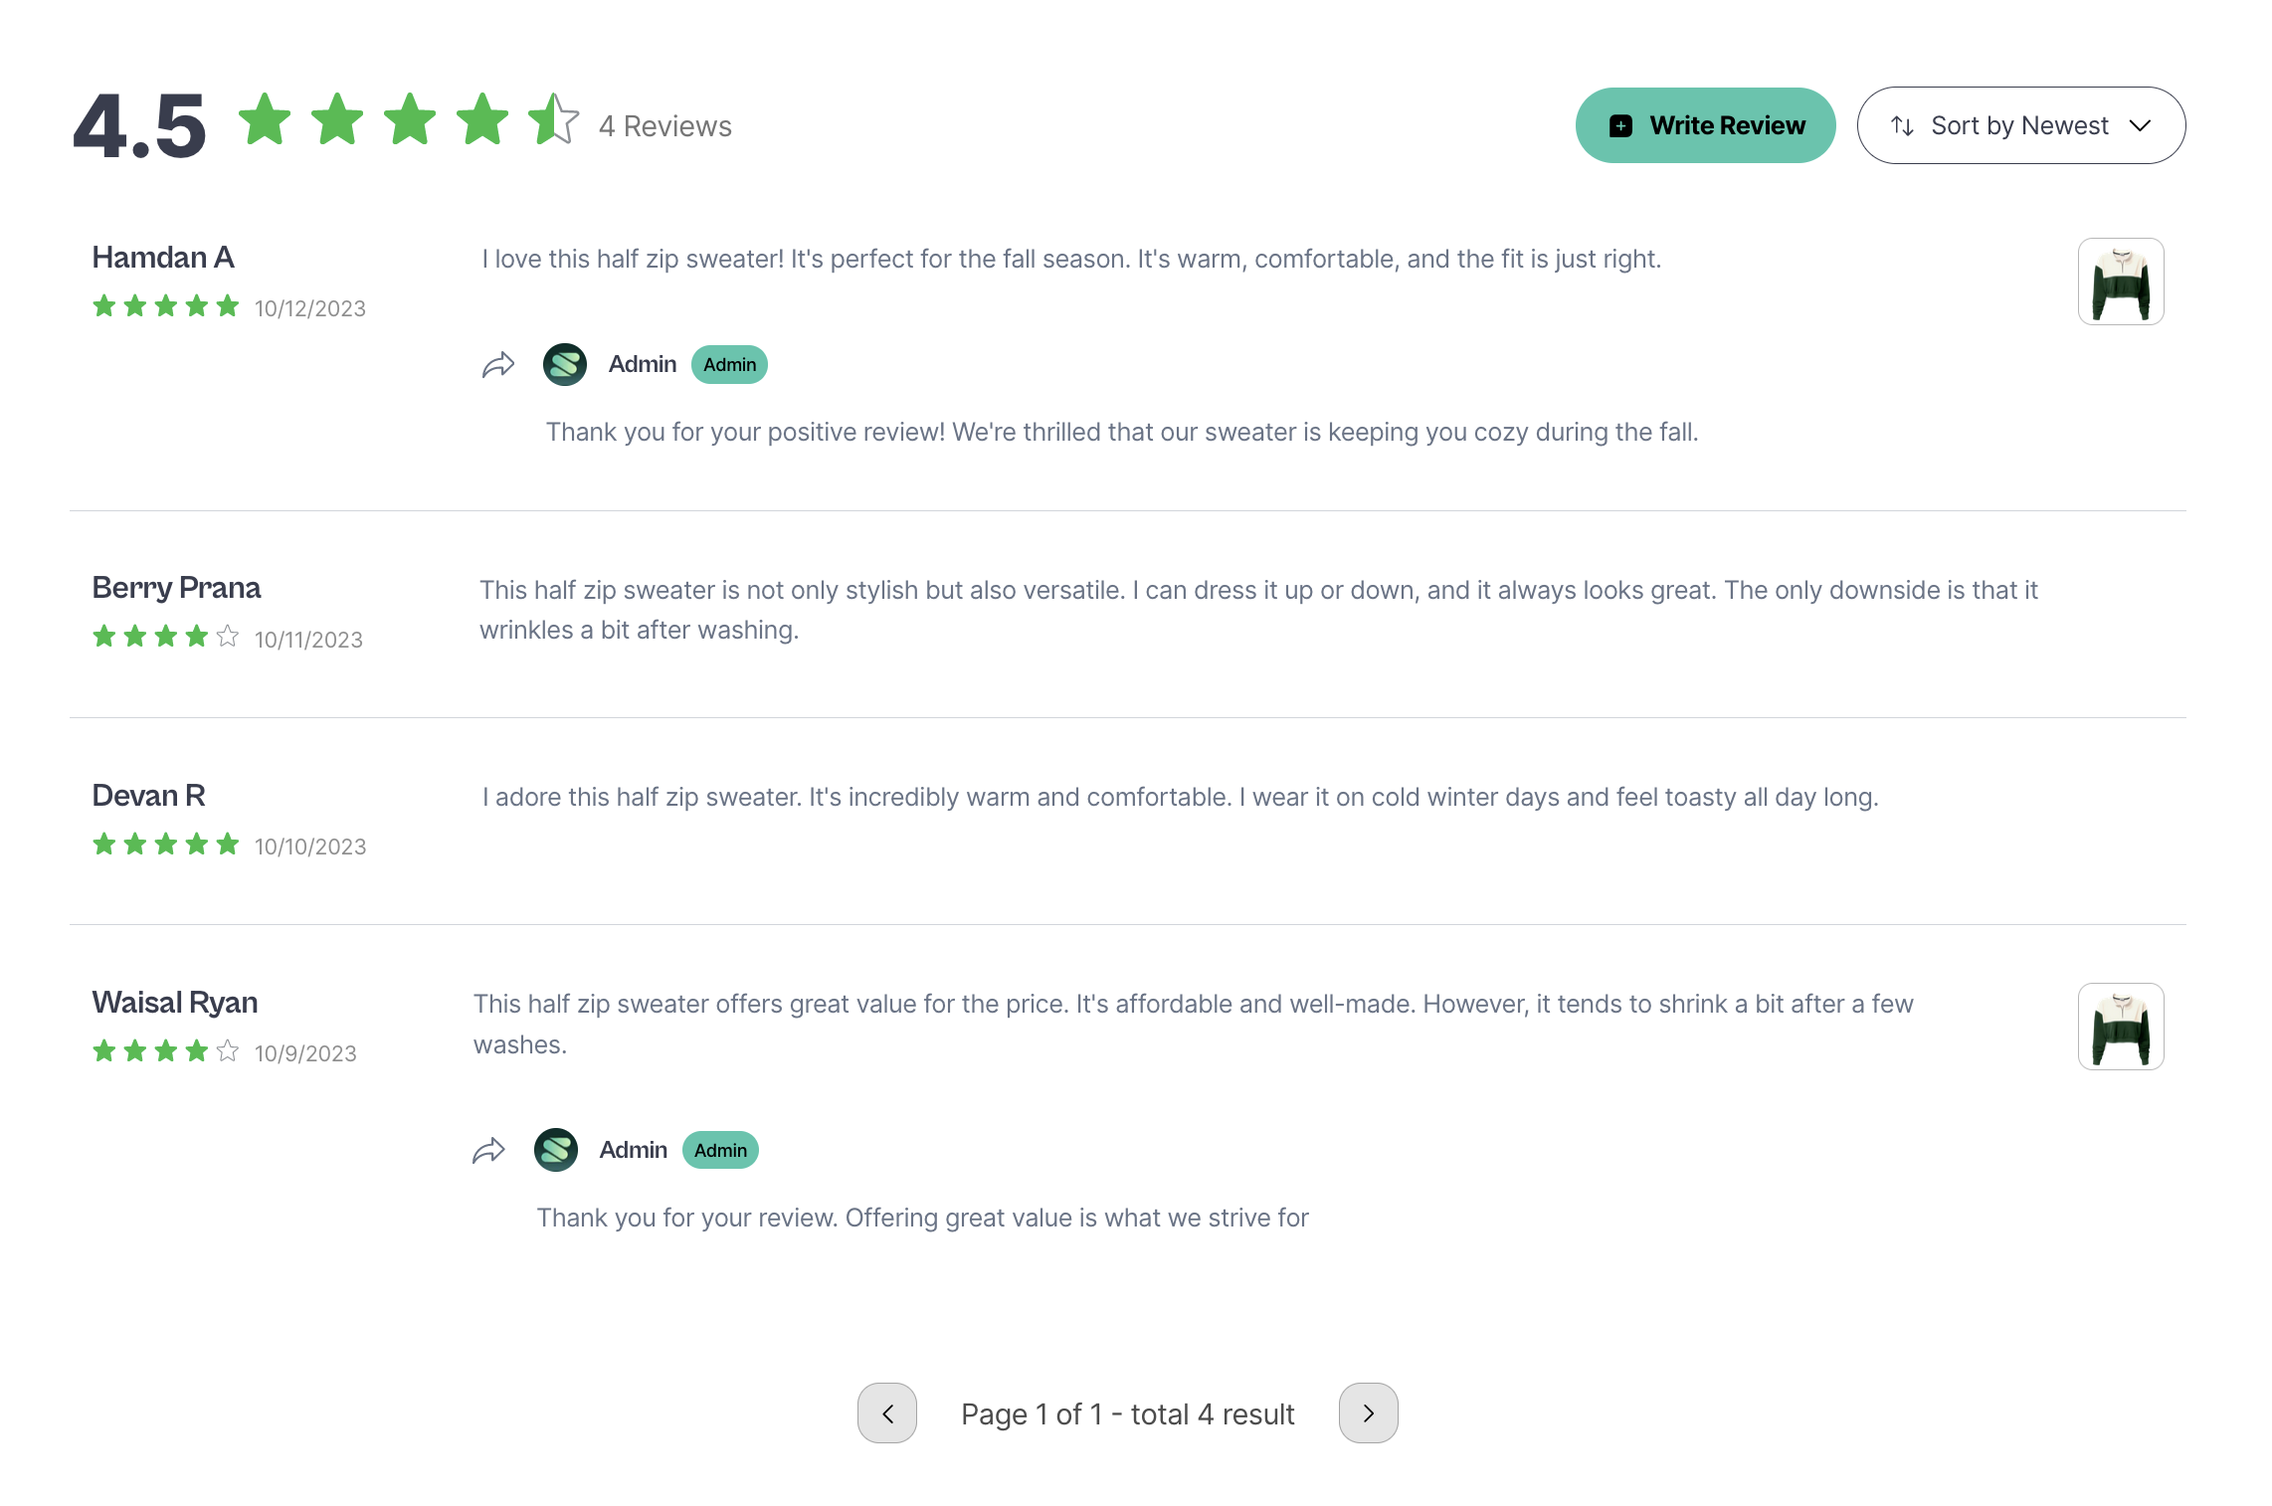Go to the previous reviews page

pyautogui.click(x=886, y=1412)
